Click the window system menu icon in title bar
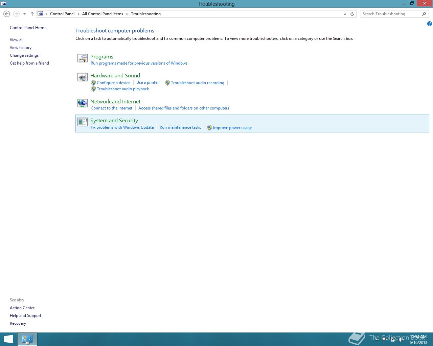 tap(3, 4)
